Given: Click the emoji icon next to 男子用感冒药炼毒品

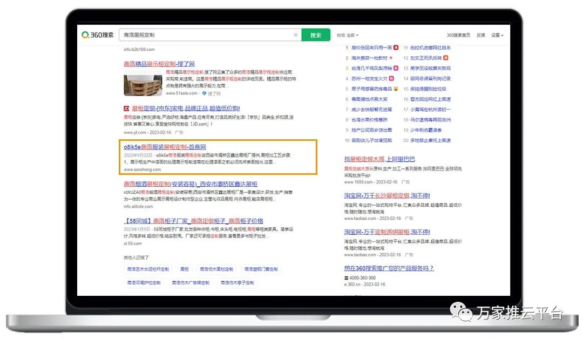Looking at the screenshot, I should (396, 89).
